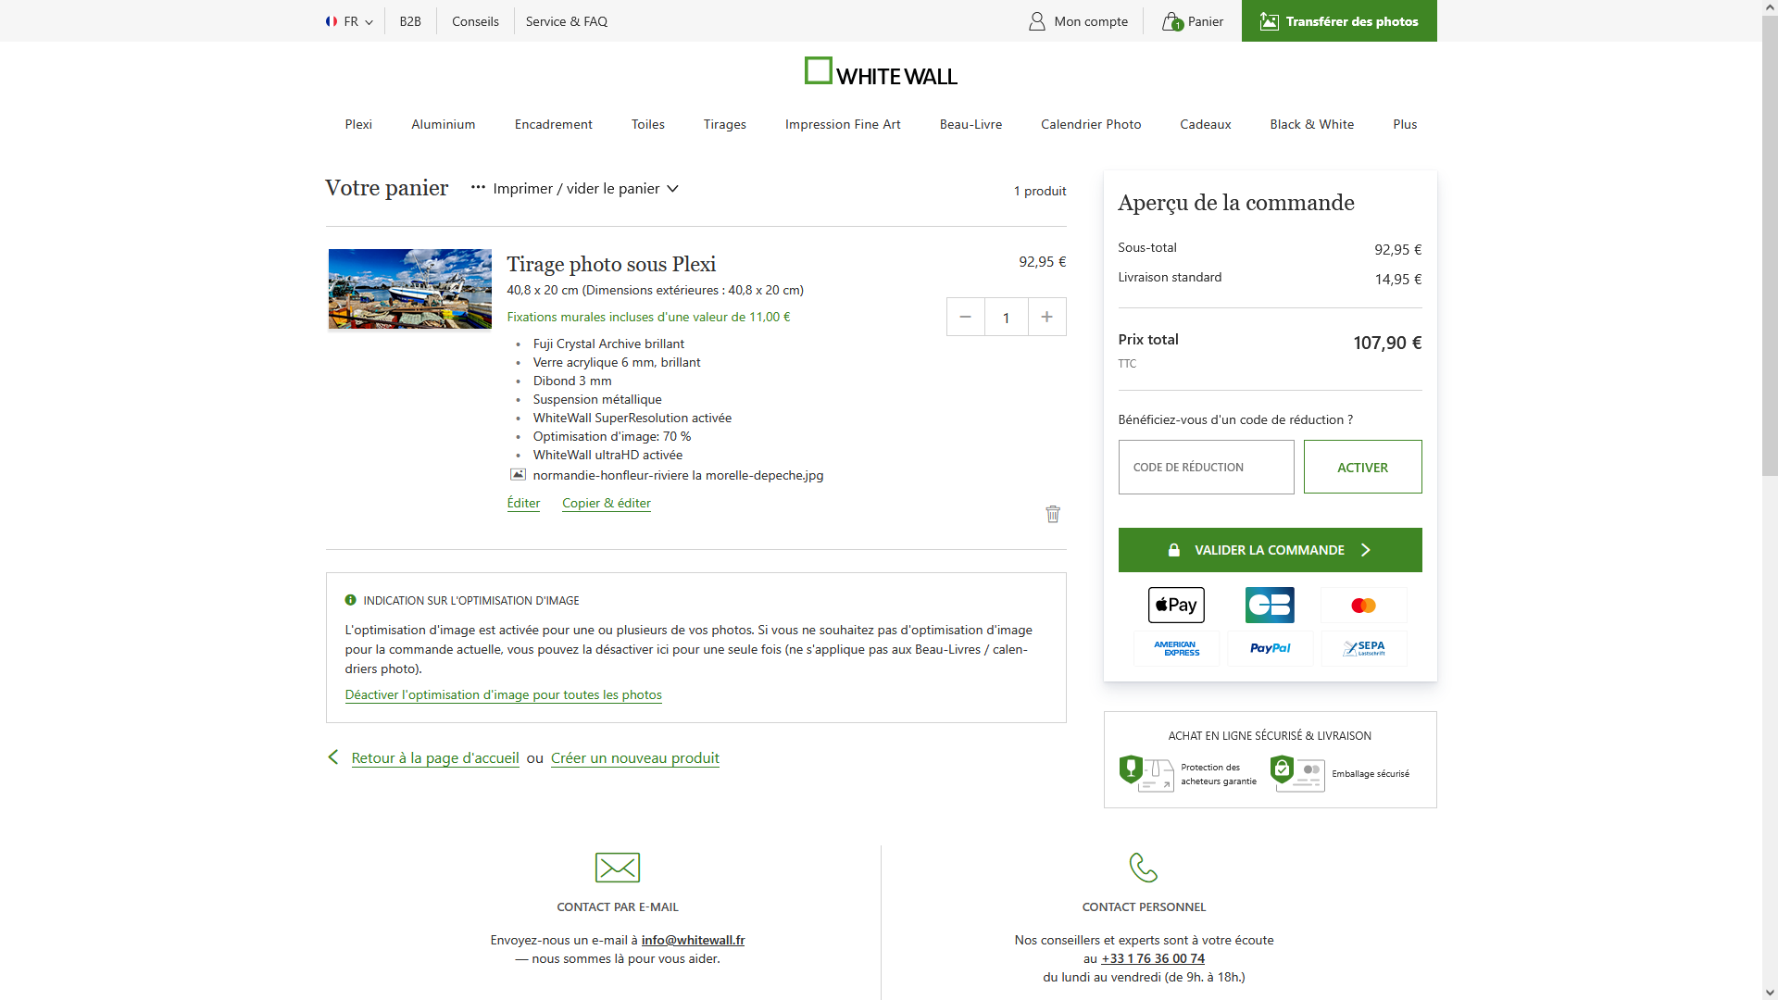Click the trash icon to delete product
The image size is (1778, 1000).
point(1053,514)
